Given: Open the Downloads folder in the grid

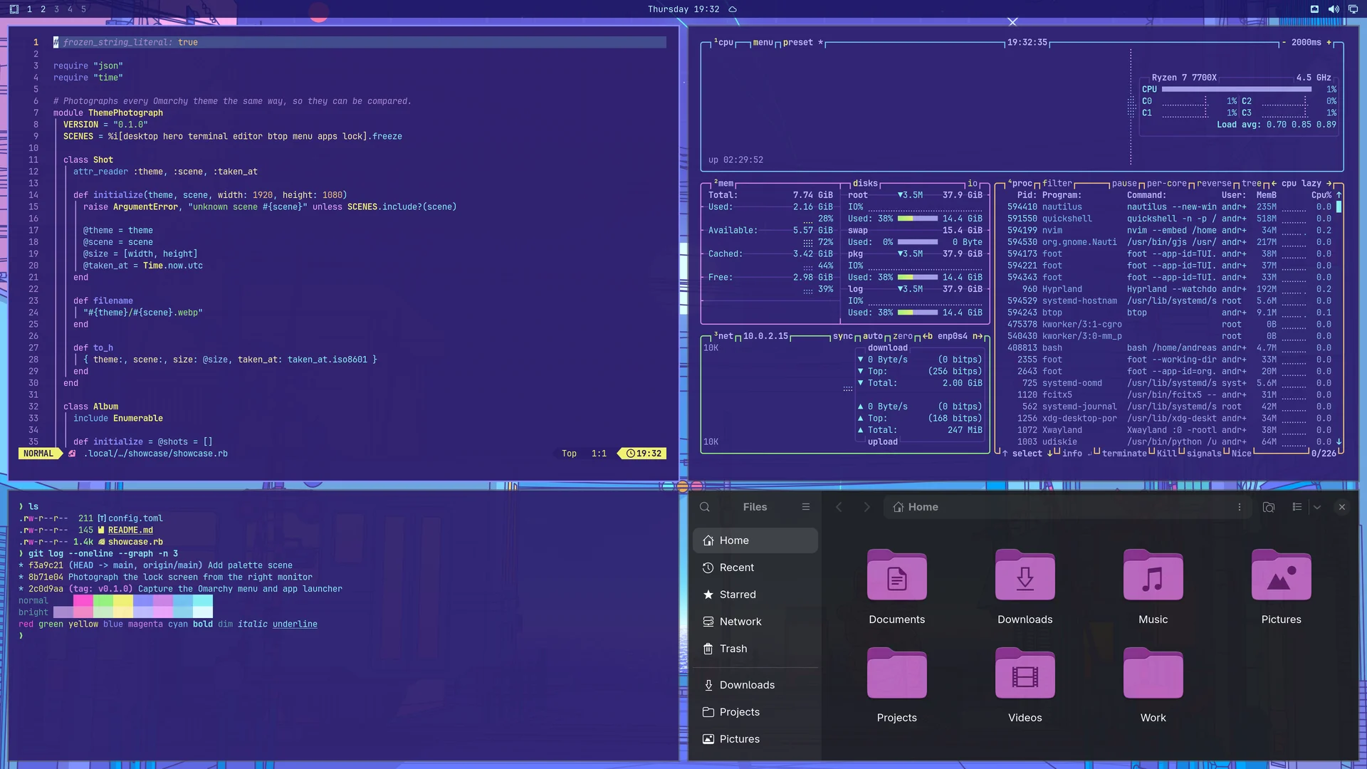Looking at the screenshot, I should pyautogui.click(x=1025, y=575).
